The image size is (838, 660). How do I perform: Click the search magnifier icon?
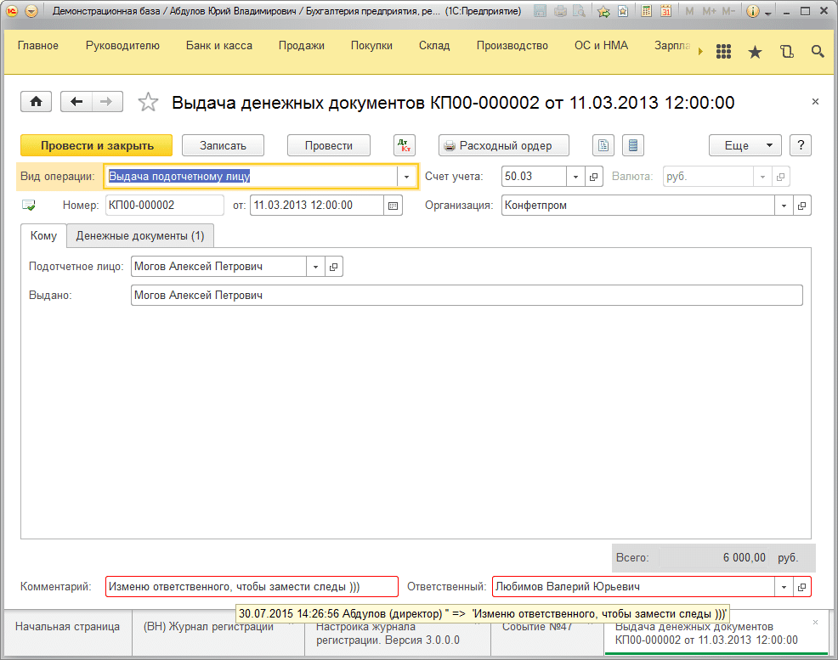(818, 52)
